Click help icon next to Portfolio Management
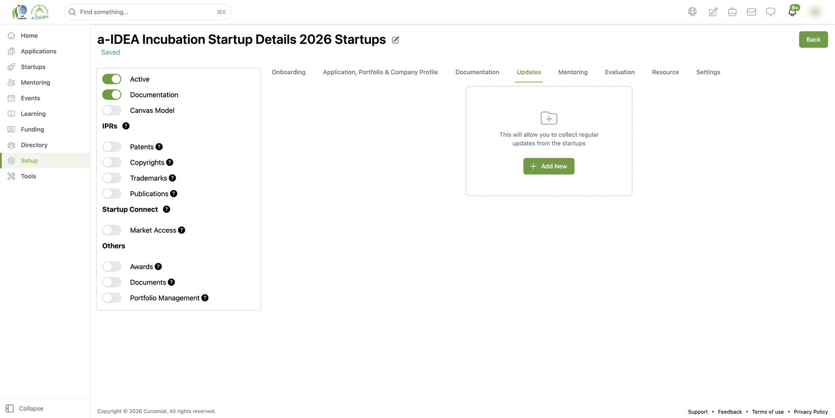The height and width of the screenshot is (418, 835). (x=205, y=298)
